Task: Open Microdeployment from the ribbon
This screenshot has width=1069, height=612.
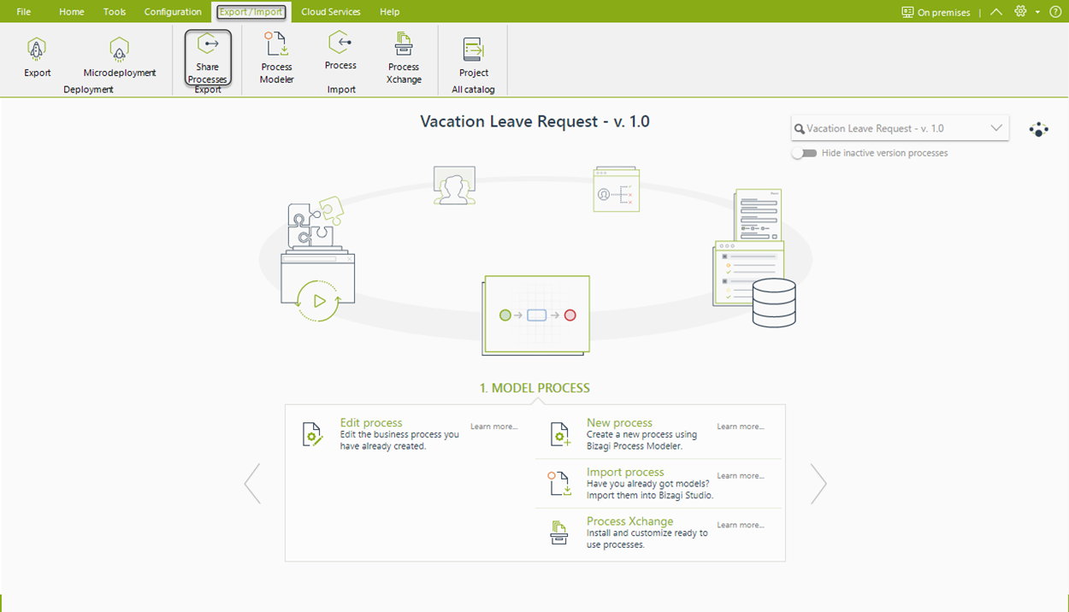Action: 120,57
